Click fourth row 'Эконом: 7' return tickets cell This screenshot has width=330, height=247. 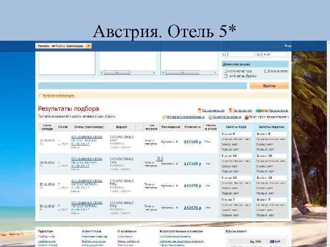click(271, 199)
